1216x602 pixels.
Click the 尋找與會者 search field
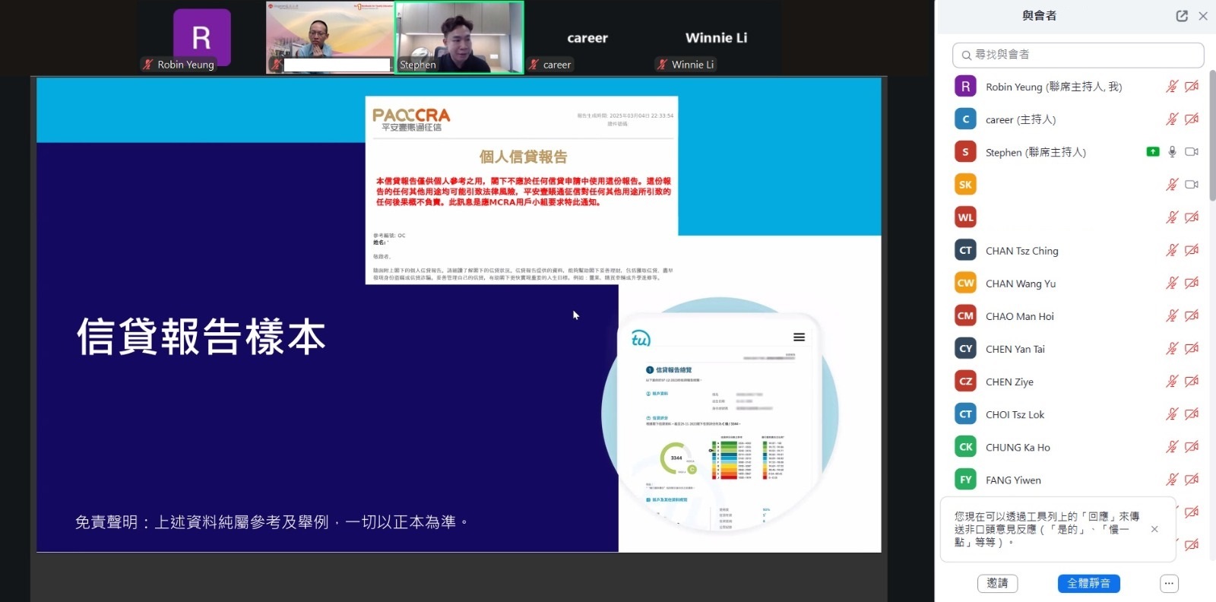pyautogui.click(x=1078, y=55)
